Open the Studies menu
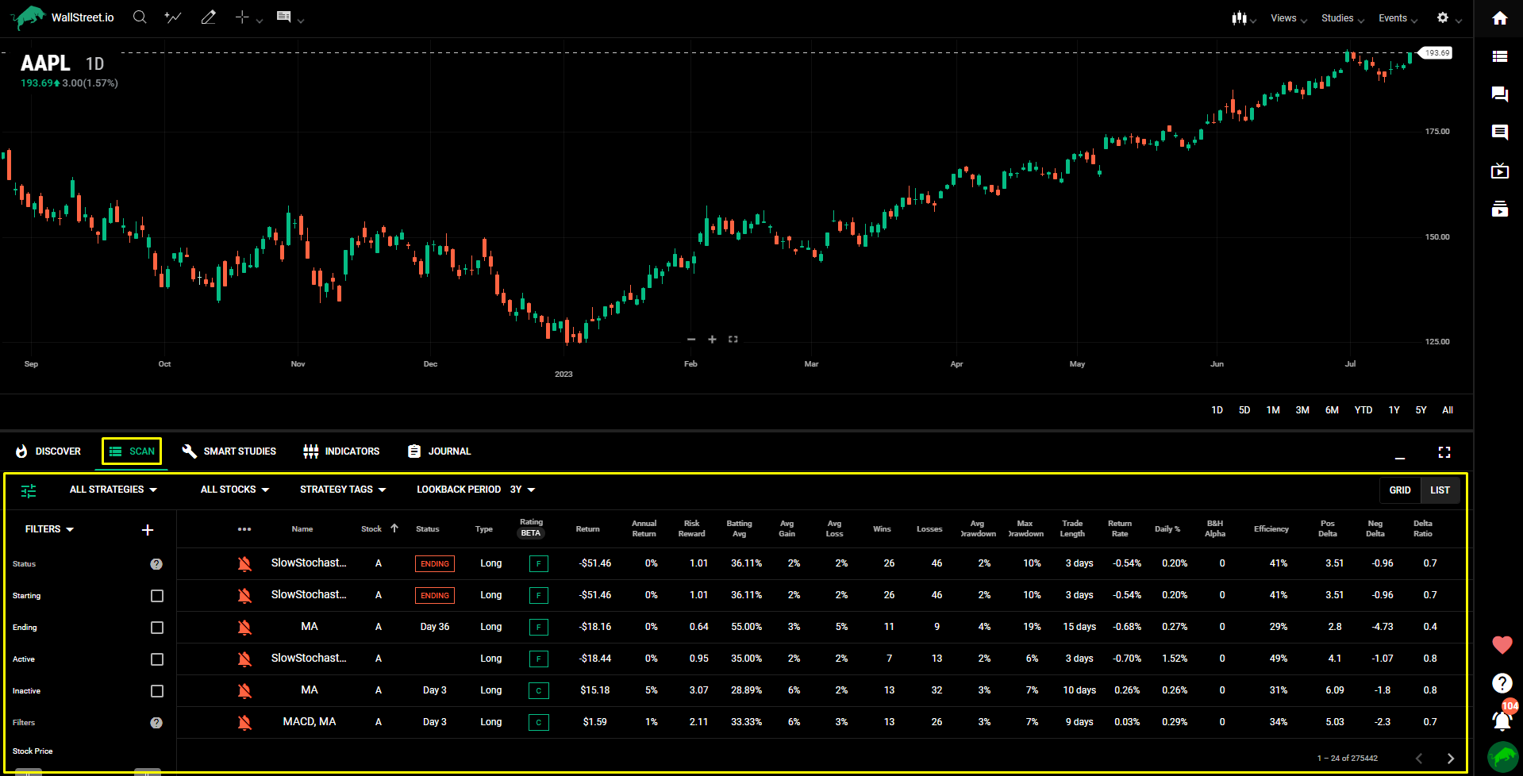This screenshot has width=1523, height=776. click(1343, 18)
